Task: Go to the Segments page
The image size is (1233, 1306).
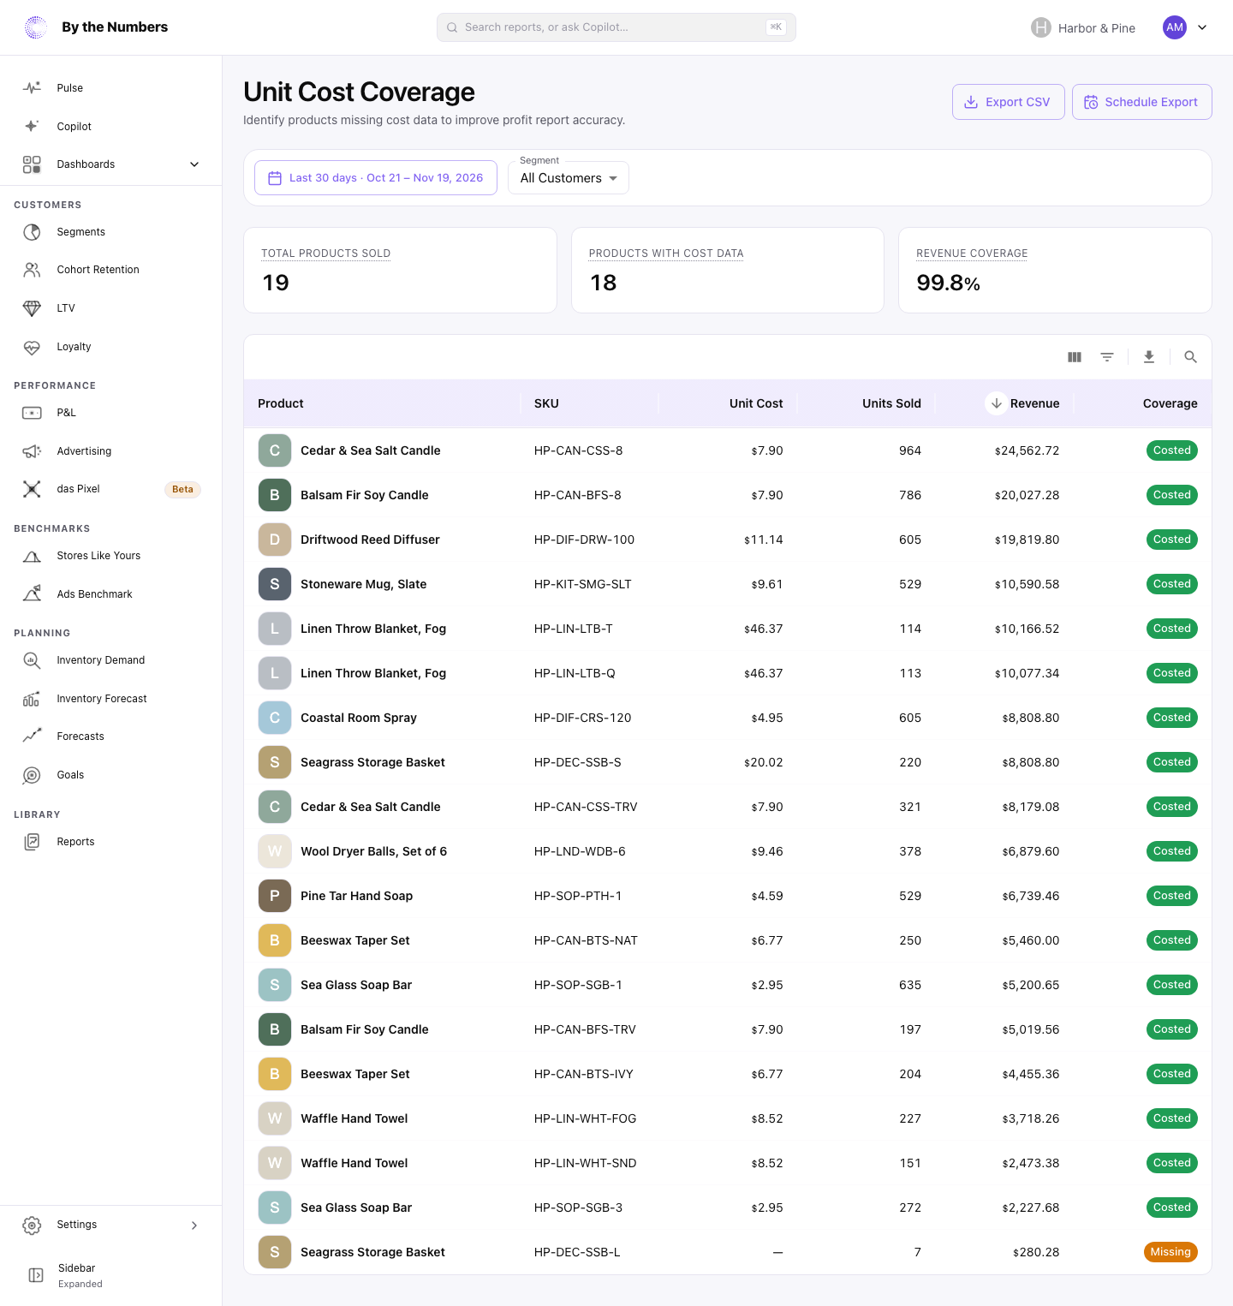Action: point(111,232)
